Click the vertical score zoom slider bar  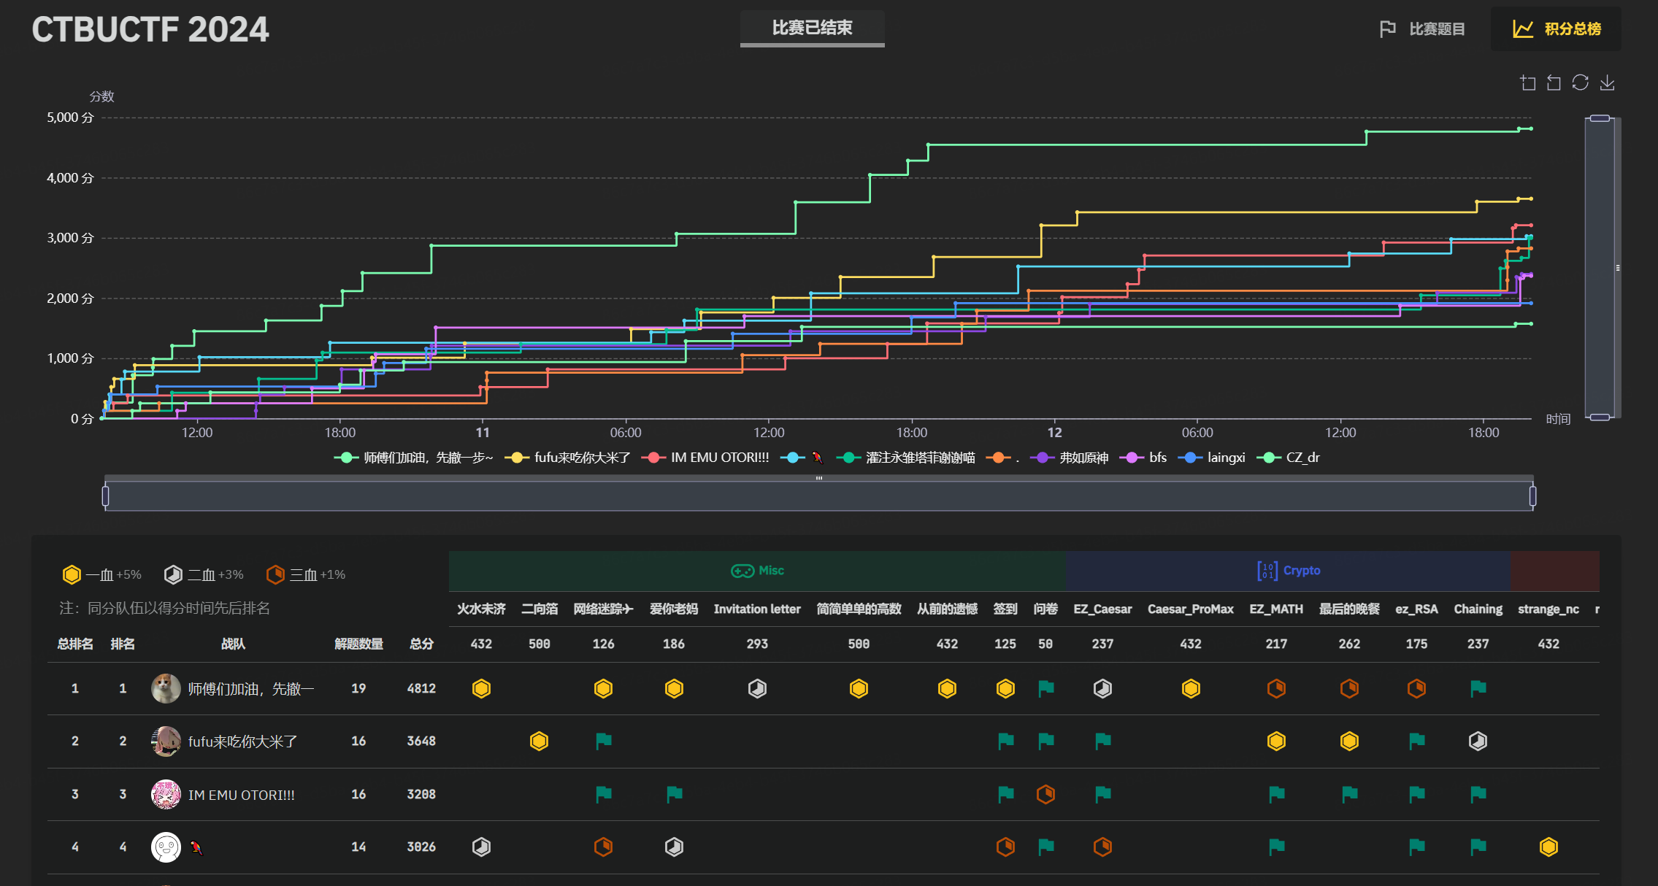coord(1600,268)
